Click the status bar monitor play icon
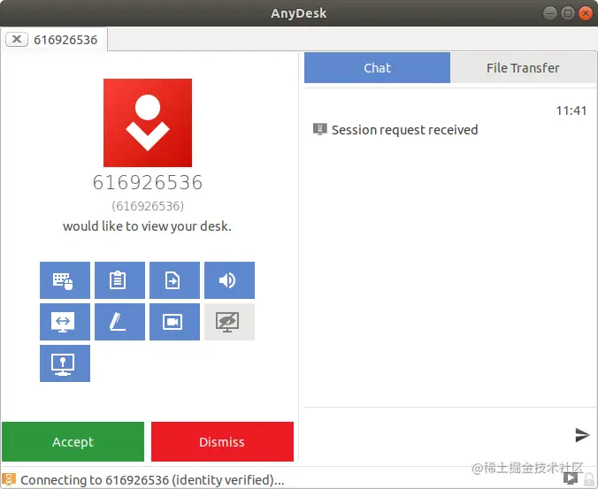 click(x=571, y=478)
